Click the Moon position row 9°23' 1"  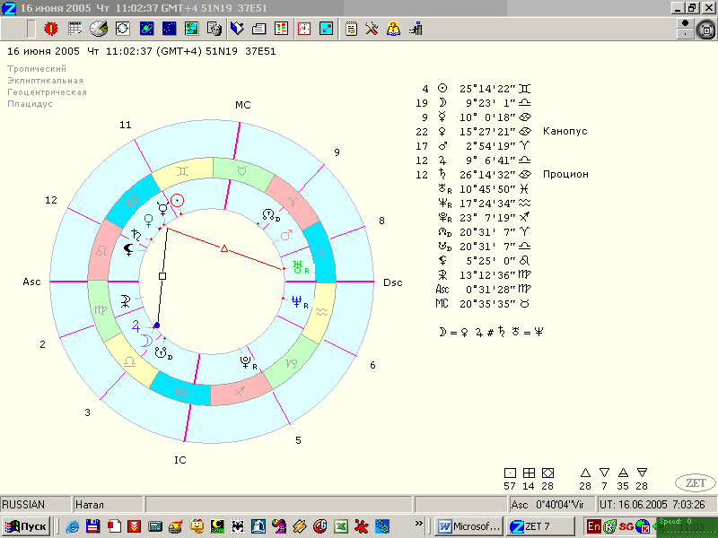pyautogui.click(x=474, y=103)
